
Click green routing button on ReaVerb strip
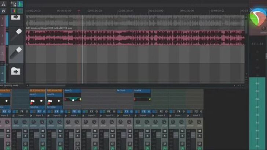coord(130,149)
